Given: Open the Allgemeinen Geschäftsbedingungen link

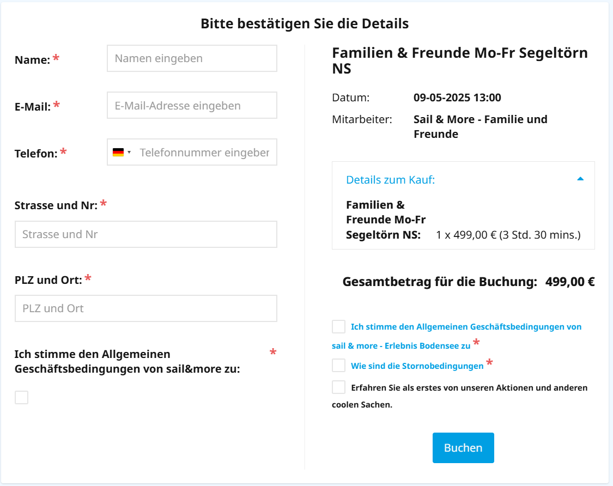Looking at the screenshot, I should 457,336.
